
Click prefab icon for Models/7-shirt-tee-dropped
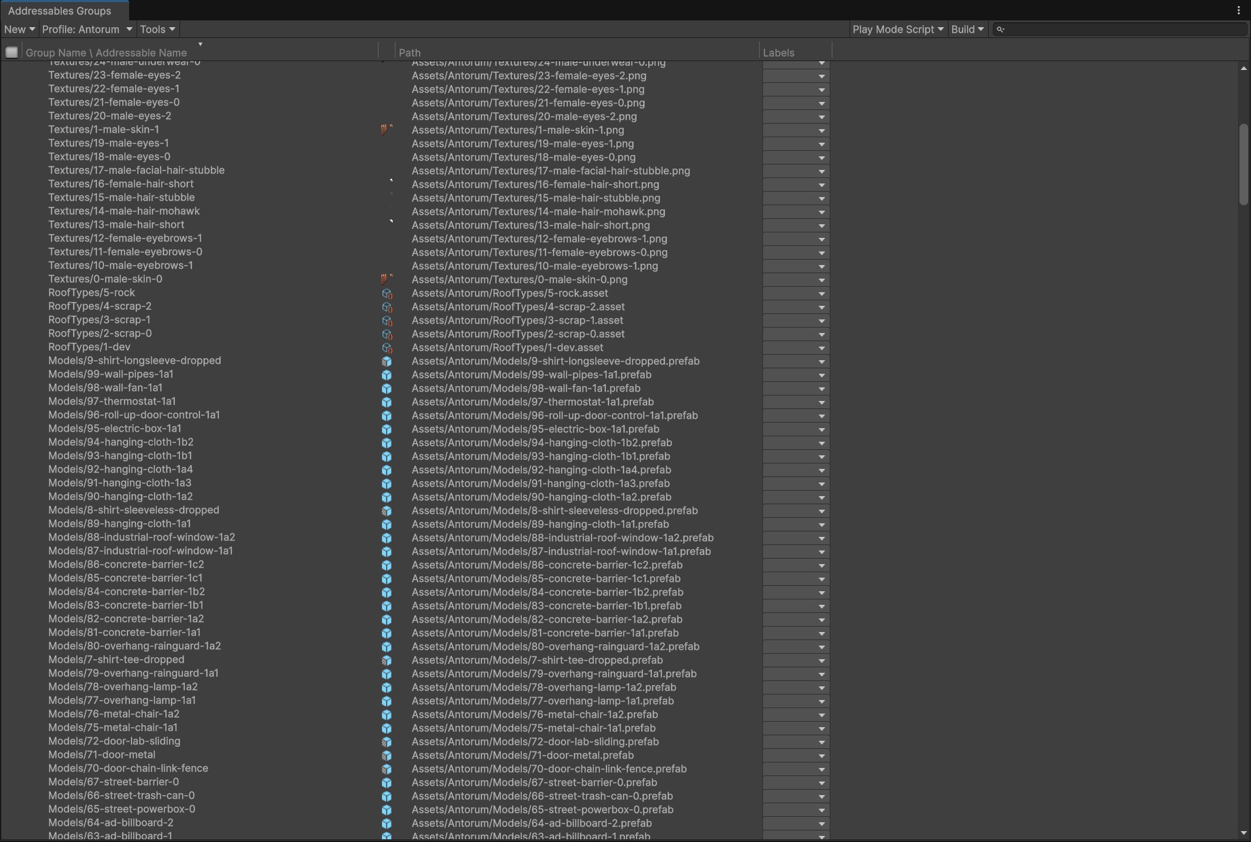click(x=386, y=661)
